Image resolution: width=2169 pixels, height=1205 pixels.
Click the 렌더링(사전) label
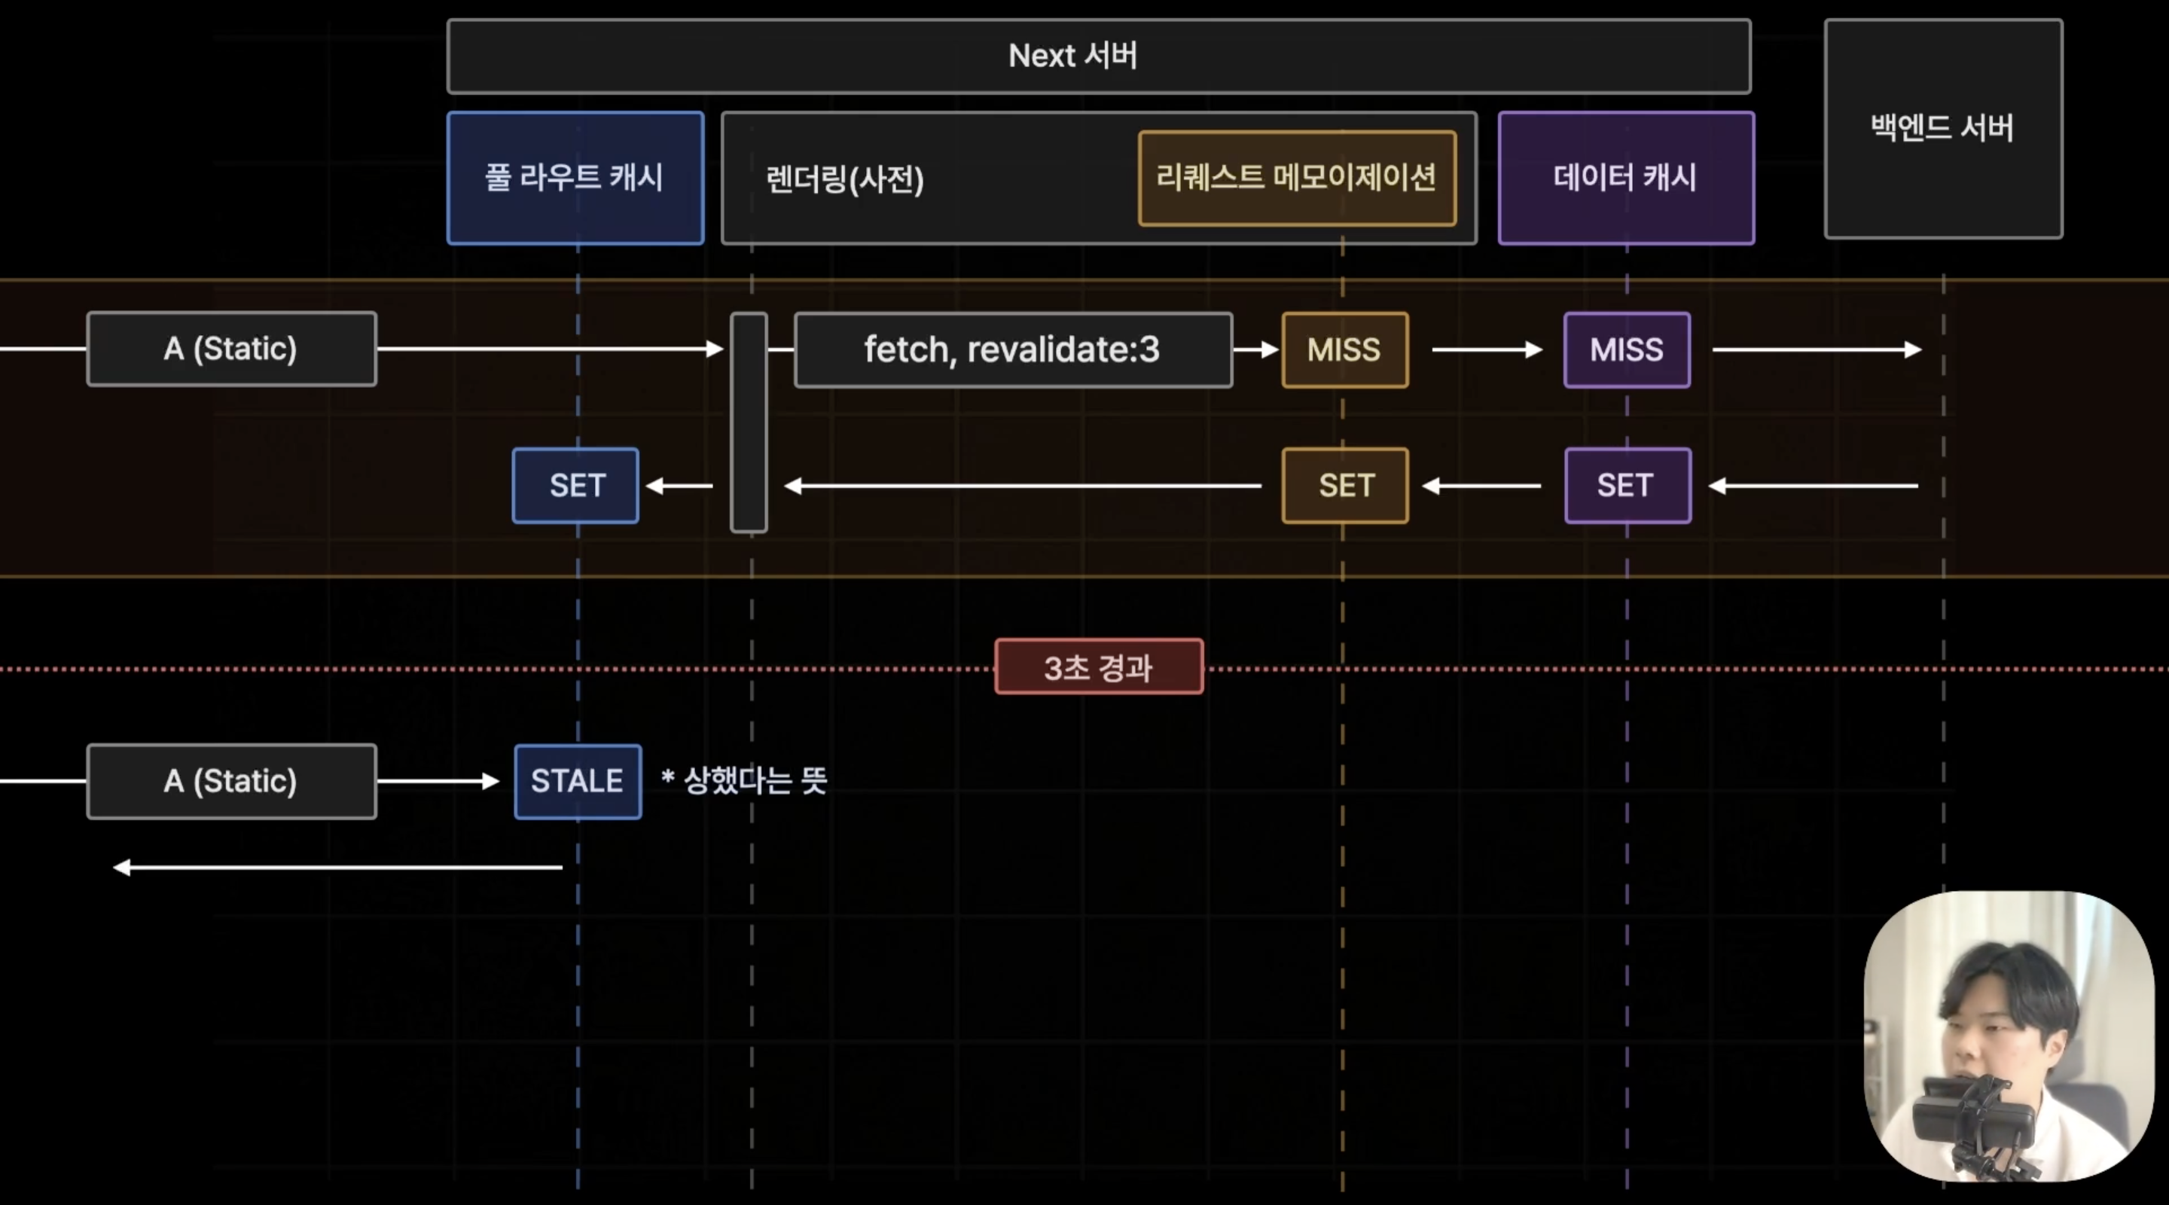[x=844, y=178]
